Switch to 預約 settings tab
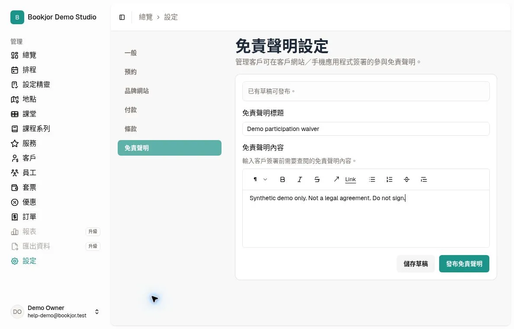Image resolution: width=514 pixels, height=329 pixels. [x=170, y=72]
